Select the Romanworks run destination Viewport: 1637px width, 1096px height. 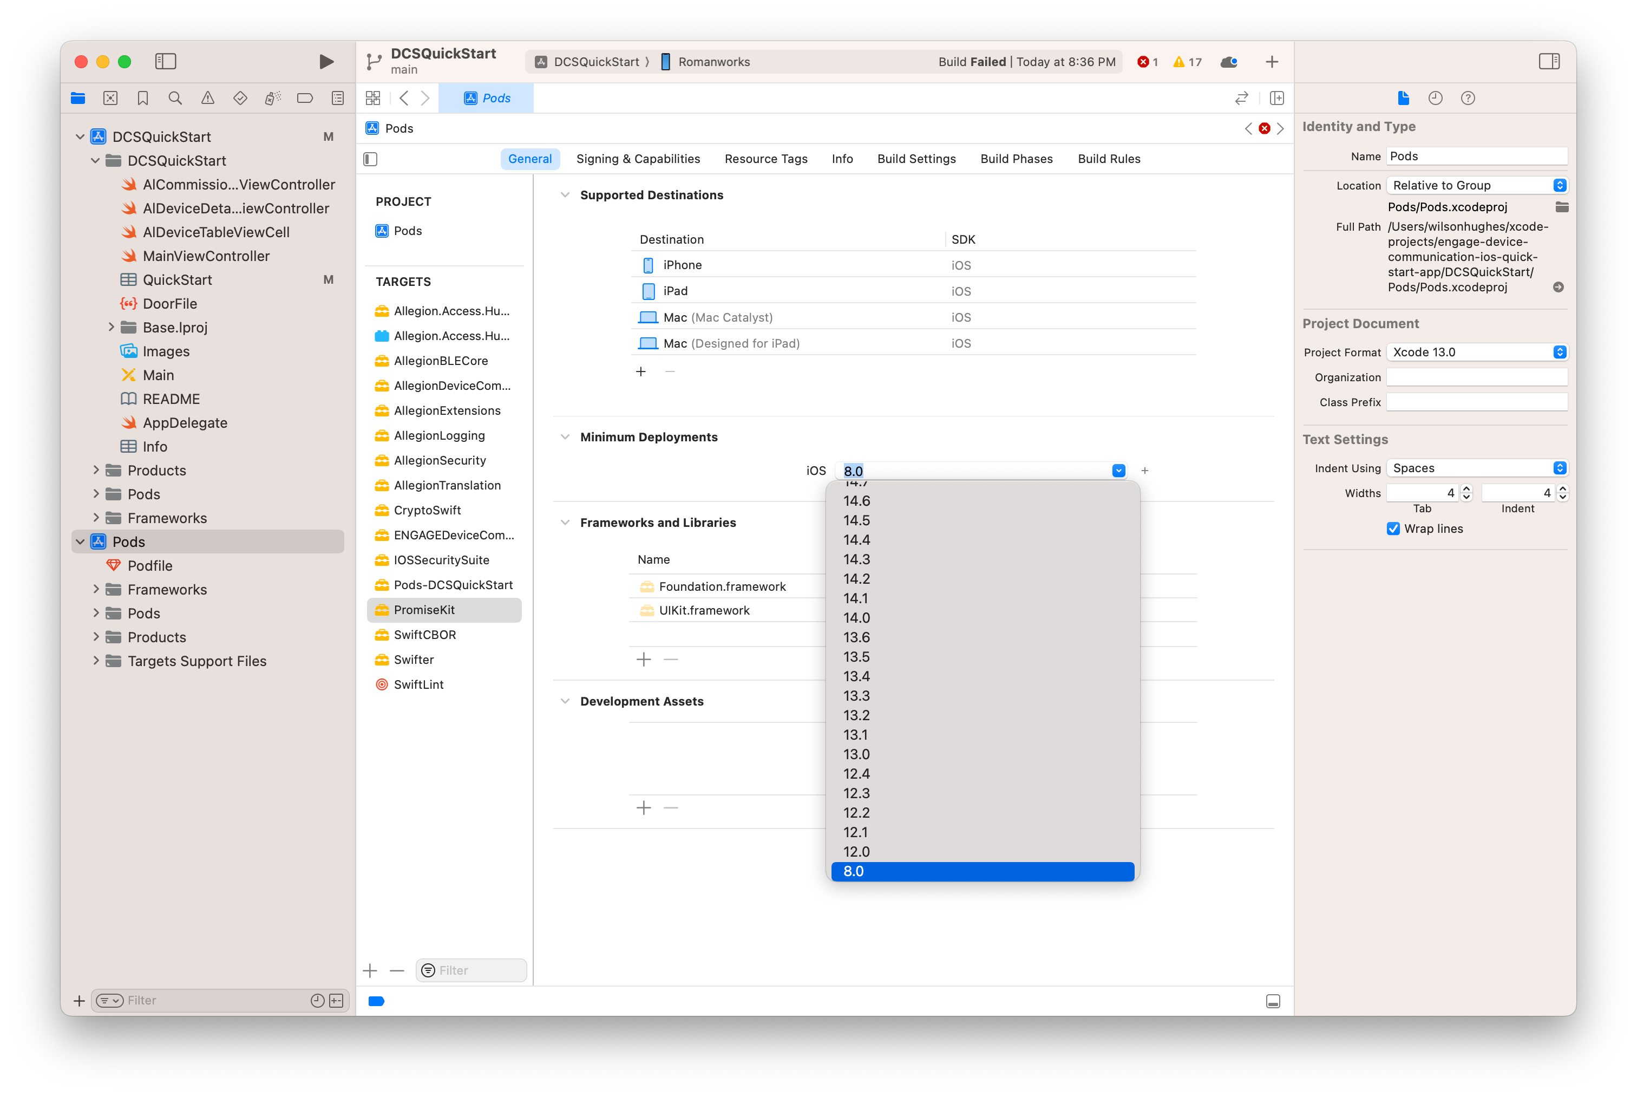coord(705,62)
